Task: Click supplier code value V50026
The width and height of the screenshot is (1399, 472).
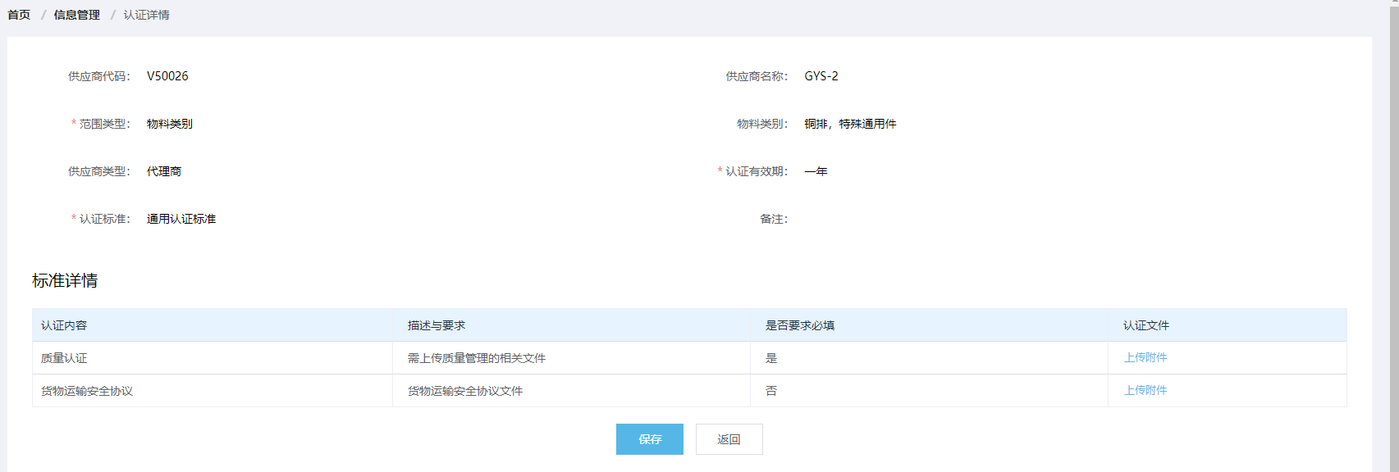Action: pyautogui.click(x=167, y=76)
